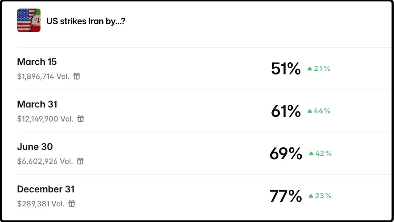Click the US-Iran flag market thumbnail

click(x=29, y=20)
